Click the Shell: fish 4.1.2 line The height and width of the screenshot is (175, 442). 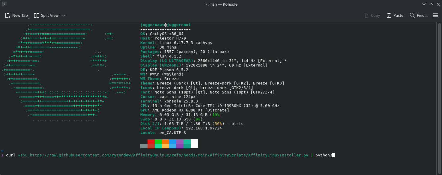click(x=161, y=56)
